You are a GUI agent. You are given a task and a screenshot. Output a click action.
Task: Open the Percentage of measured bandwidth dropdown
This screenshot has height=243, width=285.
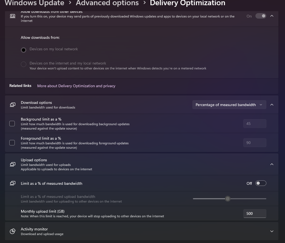(229, 105)
